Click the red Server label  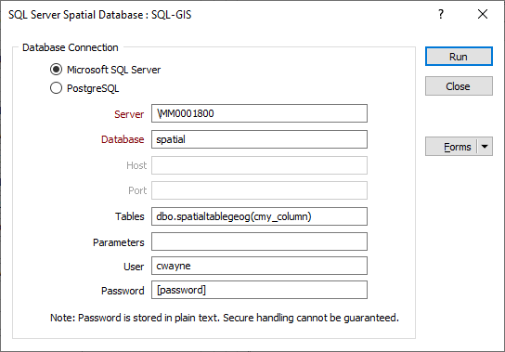coord(129,114)
